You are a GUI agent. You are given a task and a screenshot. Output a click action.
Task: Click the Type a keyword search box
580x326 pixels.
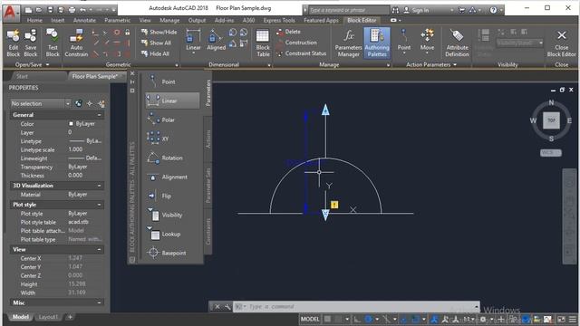tap(349, 10)
